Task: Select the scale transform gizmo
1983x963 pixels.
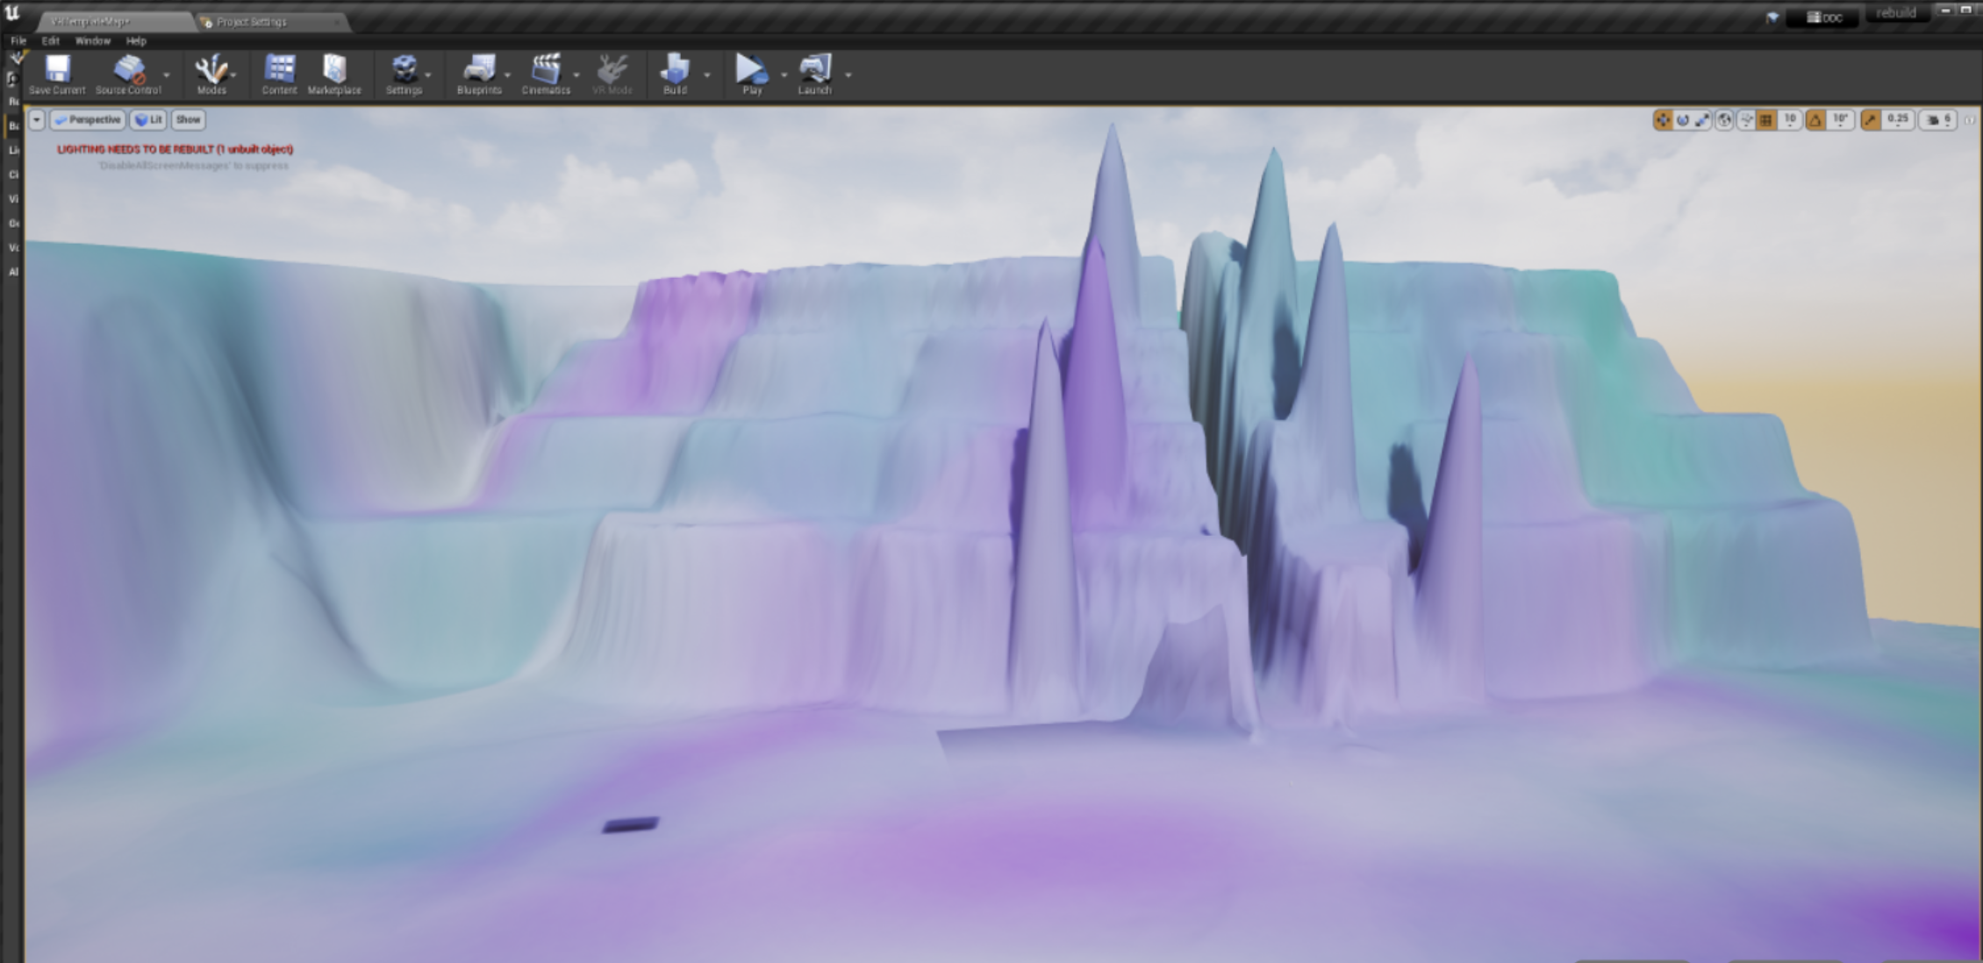Action: click(x=1702, y=120)
